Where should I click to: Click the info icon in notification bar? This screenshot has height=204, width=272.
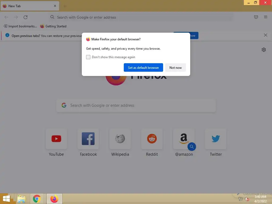(7, 35)
